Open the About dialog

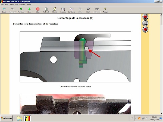click(105, 10)
